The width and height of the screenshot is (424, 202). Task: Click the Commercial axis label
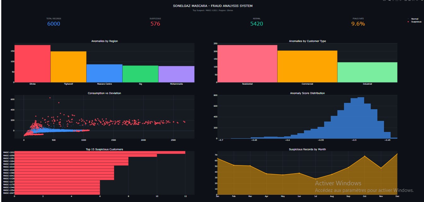pos(307,84)
